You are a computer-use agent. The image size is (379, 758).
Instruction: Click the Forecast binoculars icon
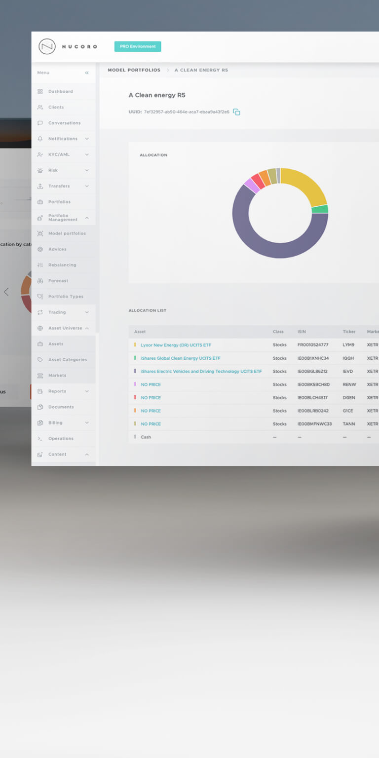[x=40, y=281]
